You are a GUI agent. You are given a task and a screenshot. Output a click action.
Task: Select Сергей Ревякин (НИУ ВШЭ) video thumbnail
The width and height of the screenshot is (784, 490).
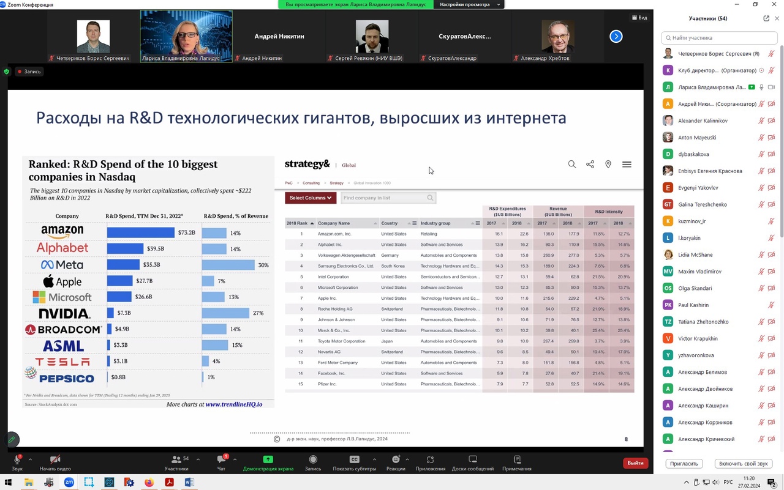(372, 36)
